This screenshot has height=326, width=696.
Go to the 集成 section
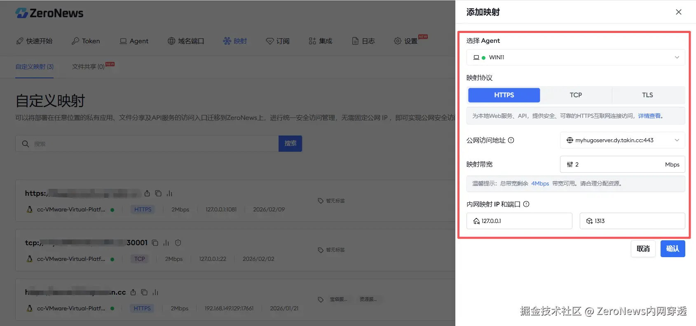point(320,41)
